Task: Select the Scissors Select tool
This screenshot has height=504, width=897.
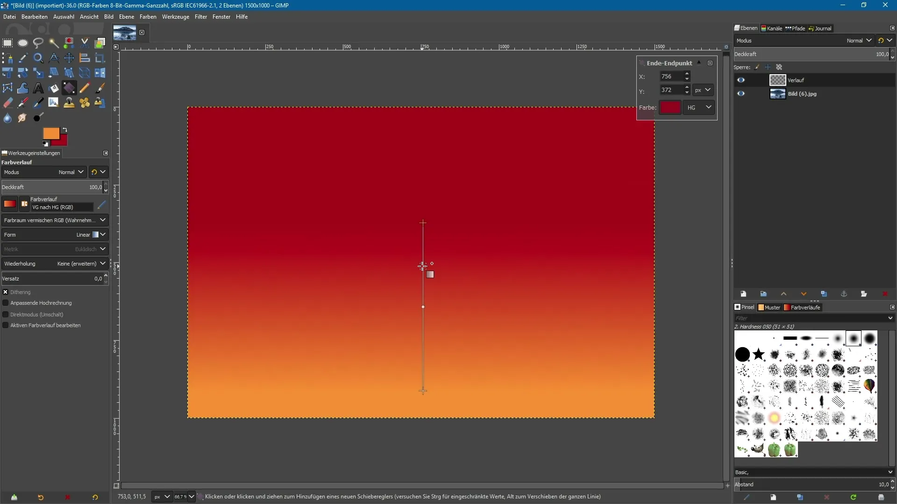Action: pos(85,43)
